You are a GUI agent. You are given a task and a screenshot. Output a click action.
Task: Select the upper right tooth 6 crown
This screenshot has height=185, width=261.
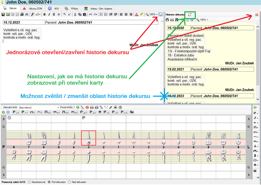coord(44,142)
